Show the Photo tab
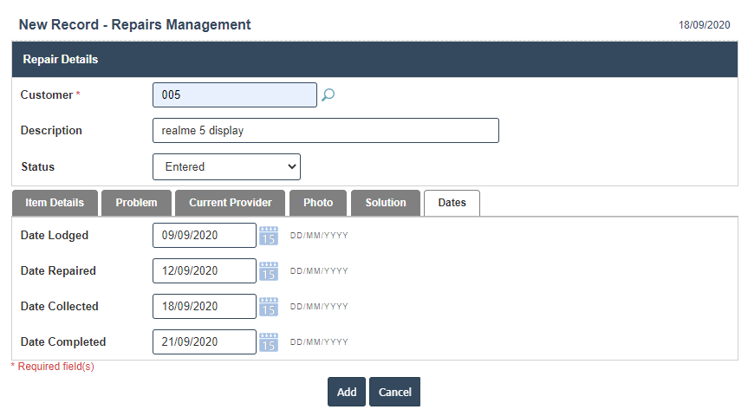 (x=318, y=203)
